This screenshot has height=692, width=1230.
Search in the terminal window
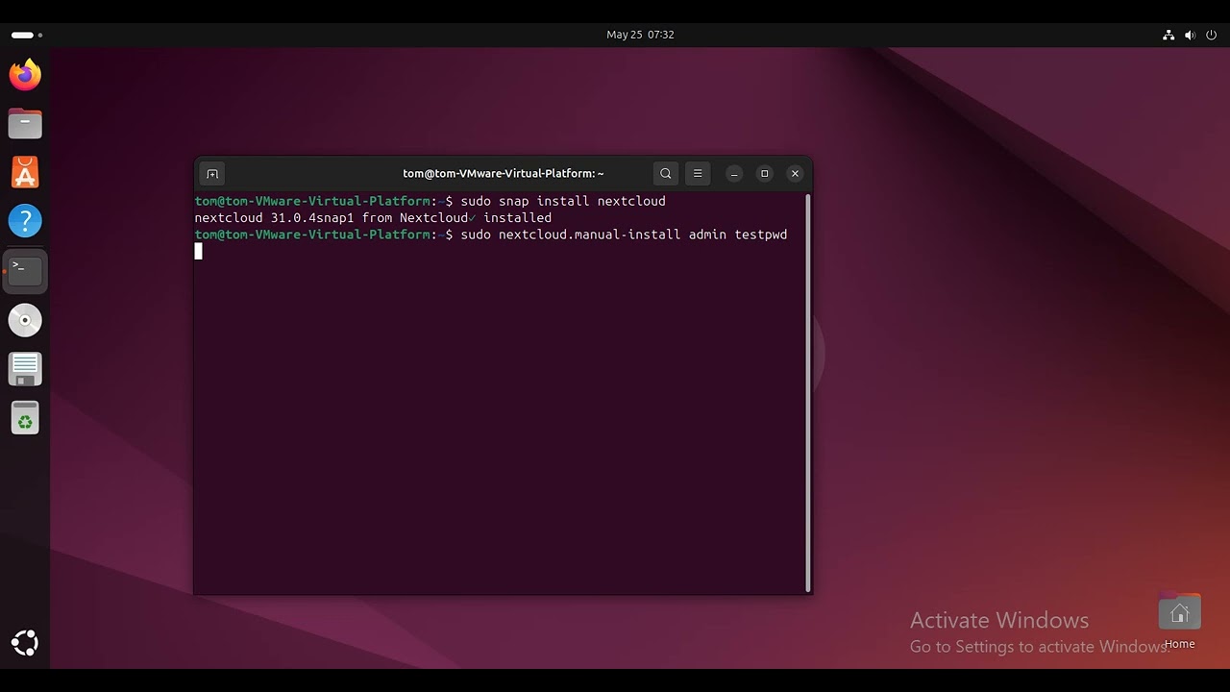tap(666, 174)
